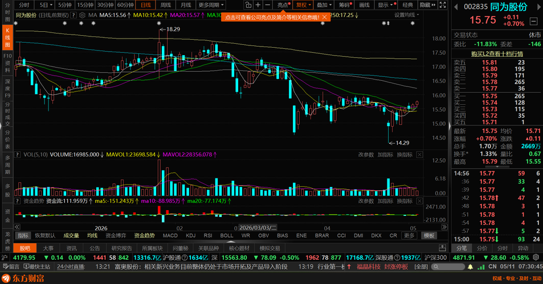Click the 模板 template button
Image resolution: width=543 pixels, height=284 pixels.
pyautogui.click(x=429, y=235)
